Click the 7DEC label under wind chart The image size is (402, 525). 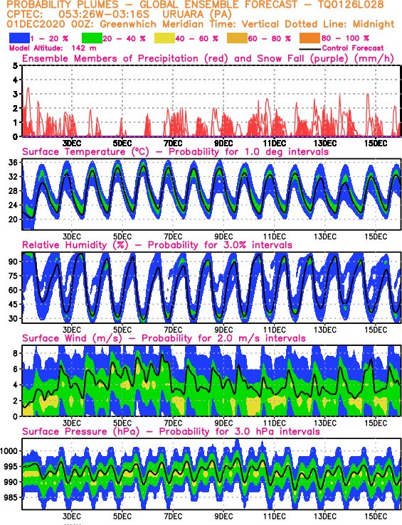[x=173, y=423]
